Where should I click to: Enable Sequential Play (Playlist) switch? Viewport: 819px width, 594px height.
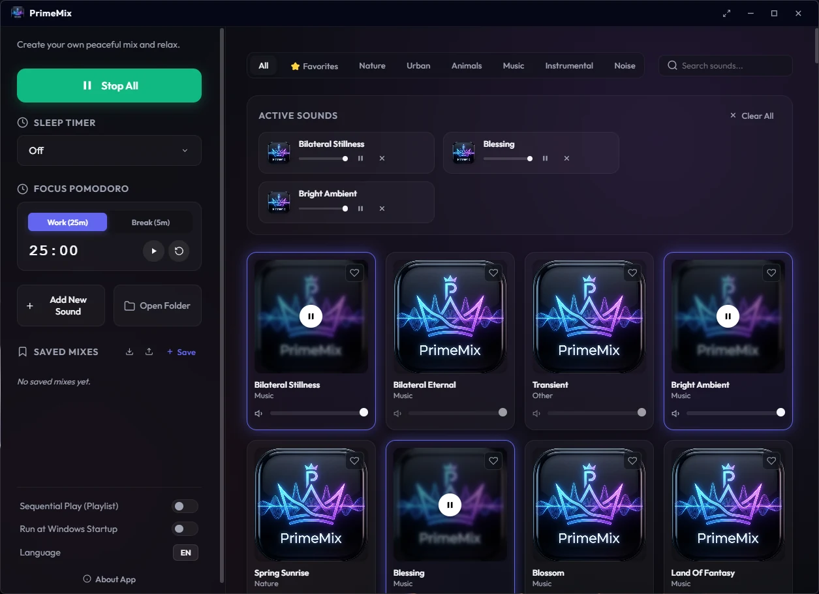click(185, 507)
